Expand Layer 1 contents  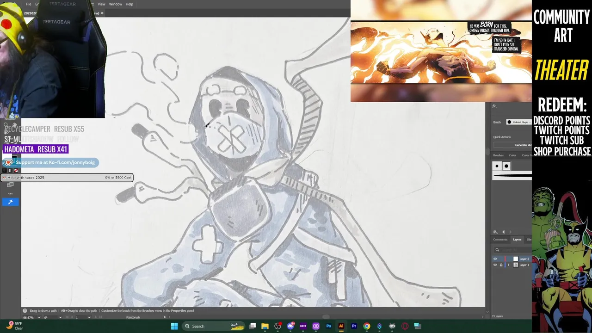508,265
